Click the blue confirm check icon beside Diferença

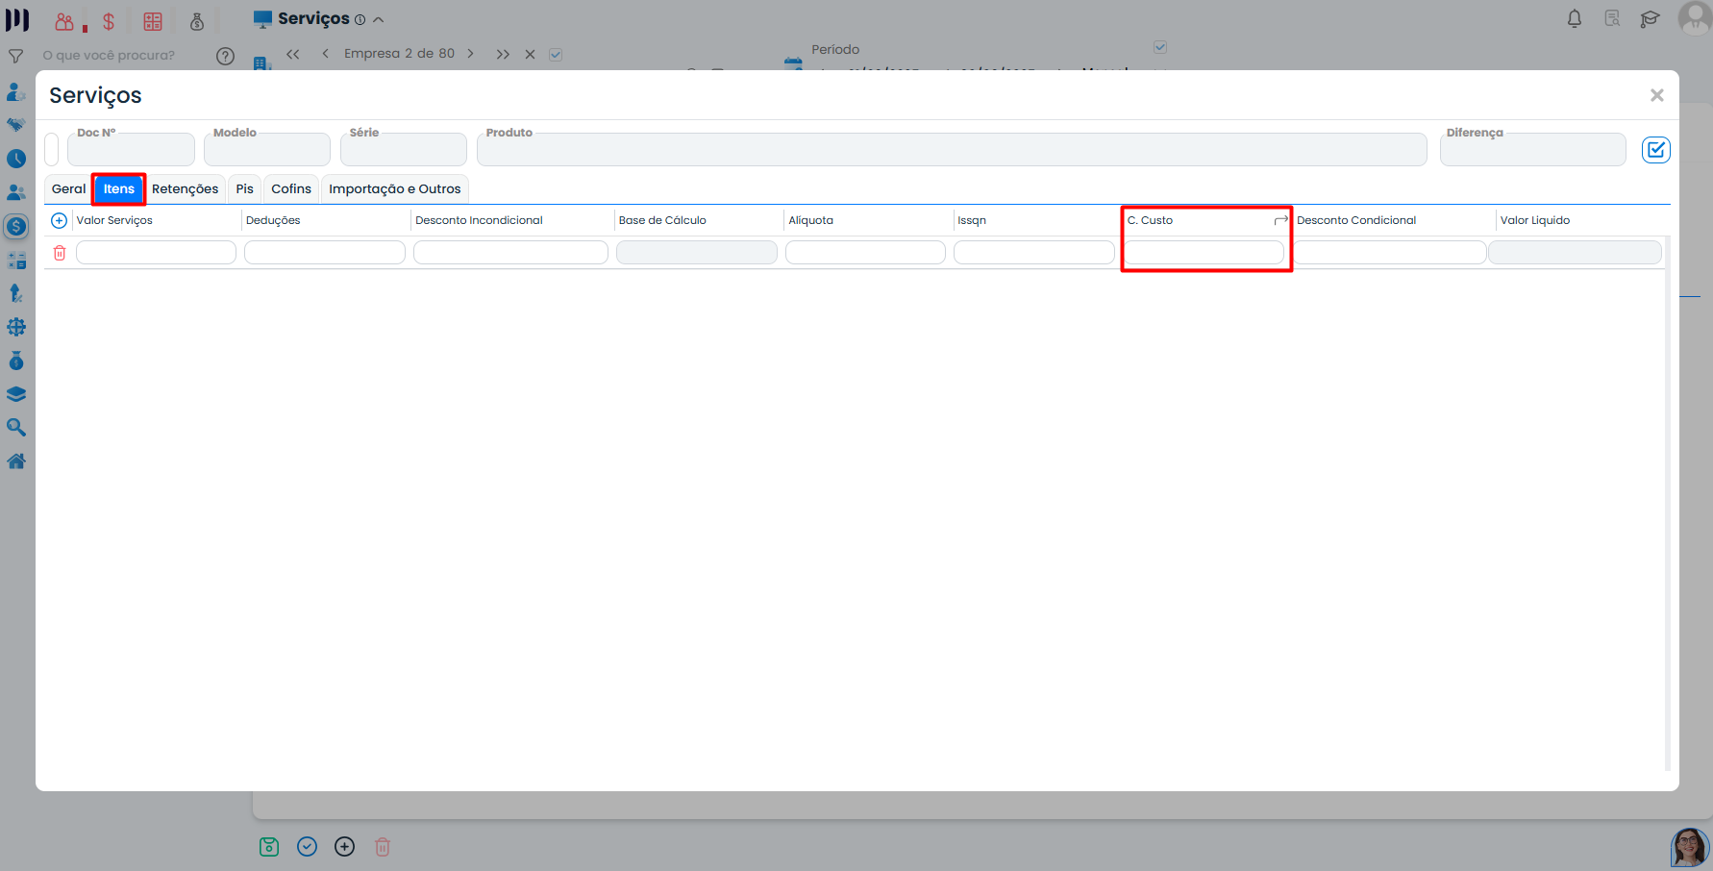tap(1655, 150)
